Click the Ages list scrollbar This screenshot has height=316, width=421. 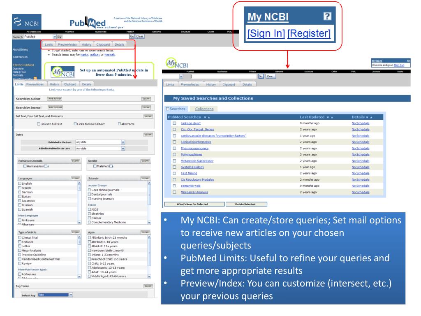(x=149, y=257)
